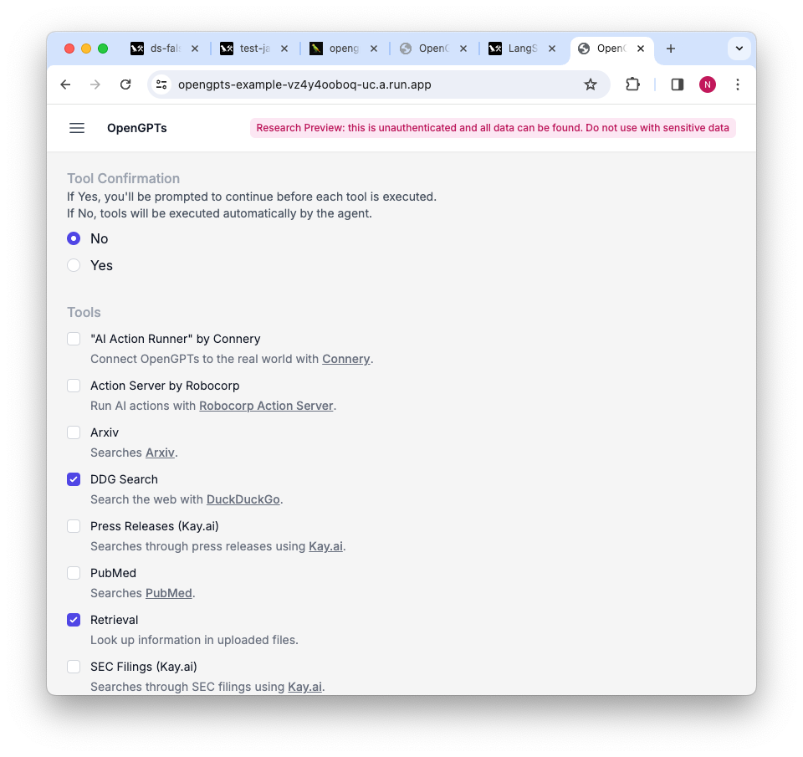Bookmark this page with the star icon

pos(591,84)
